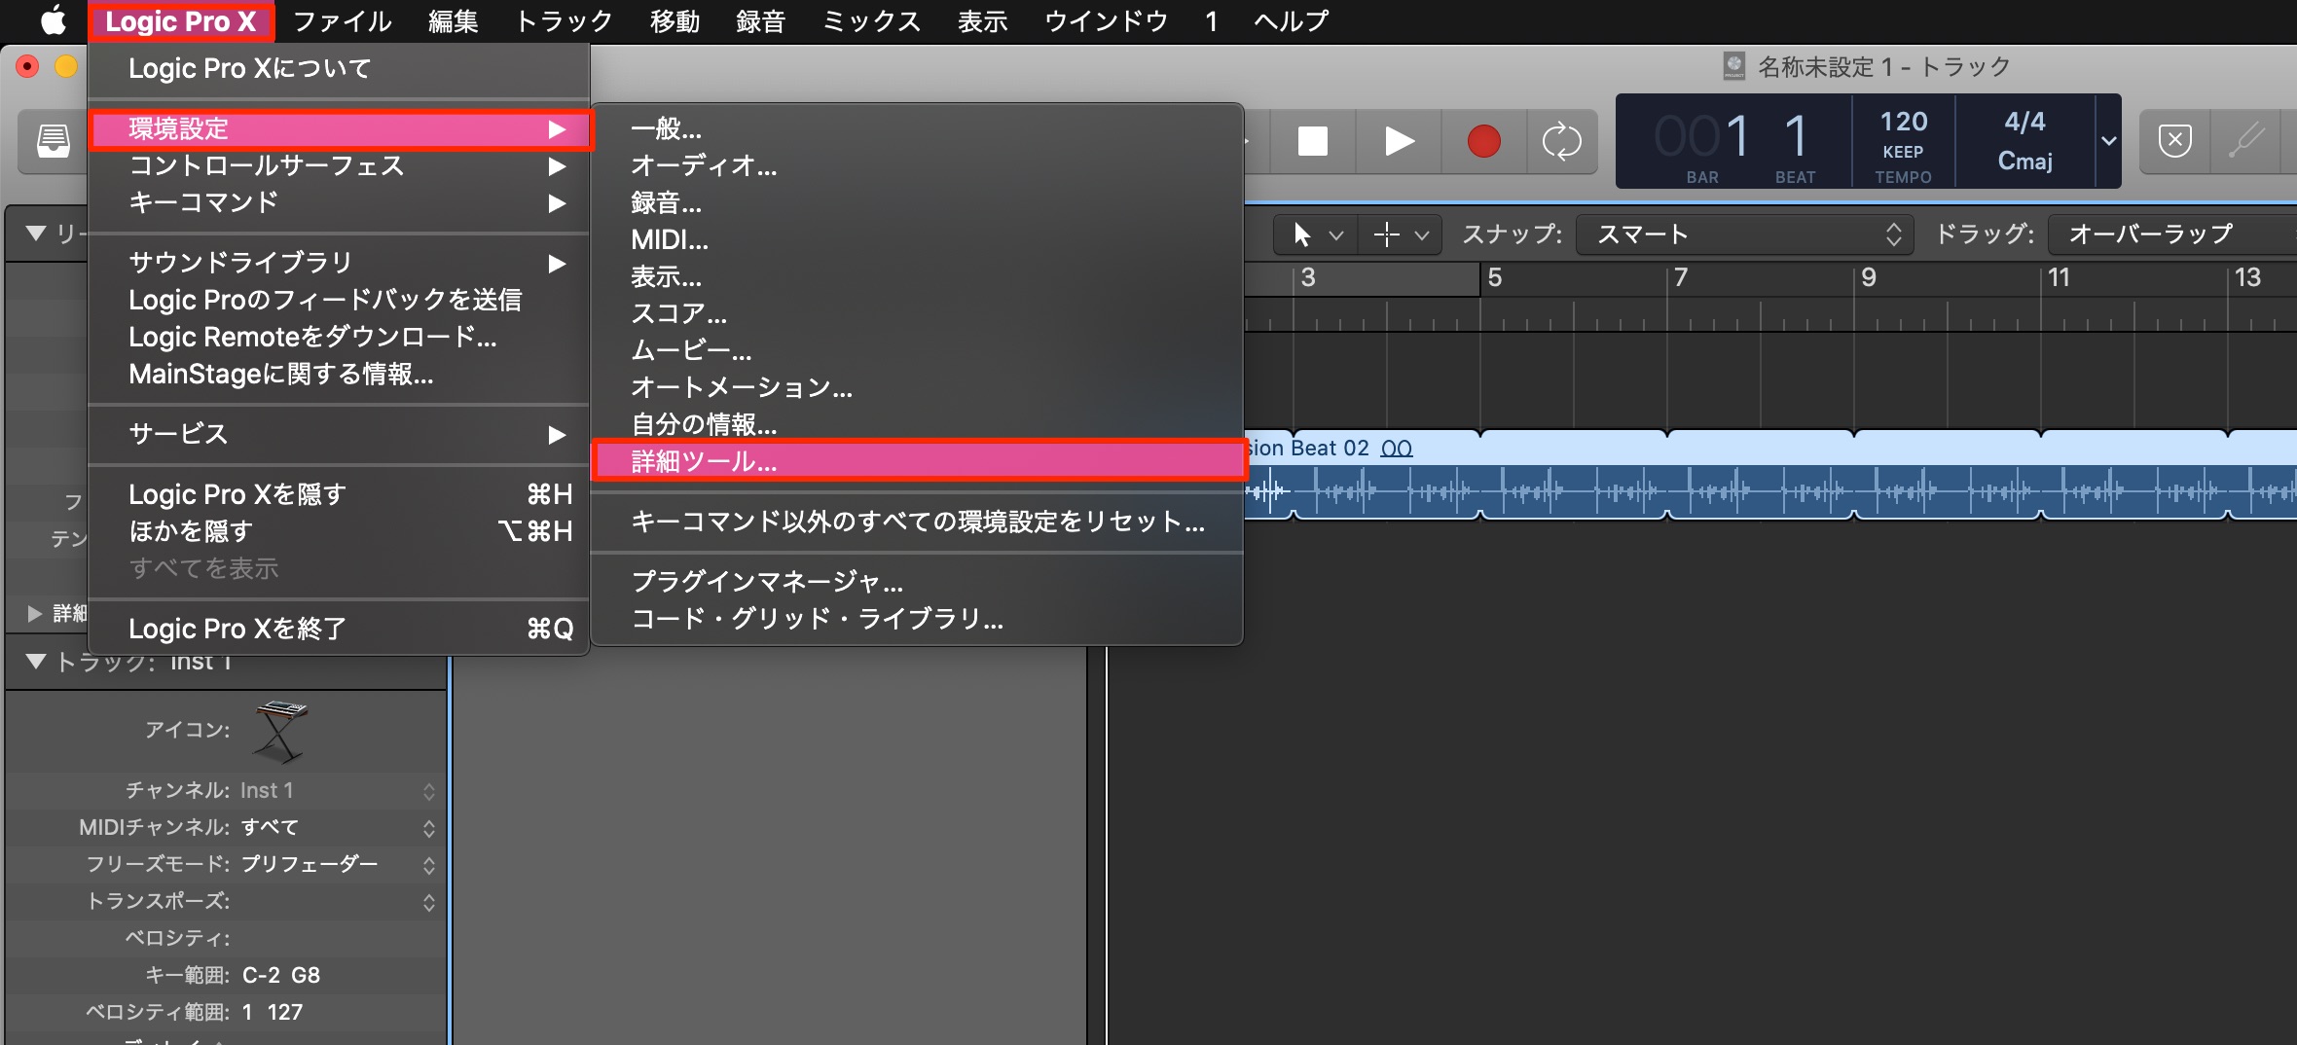
Task: Open the ドラッグ オーバーラップ dropdown
Action: coord(2170,234)
